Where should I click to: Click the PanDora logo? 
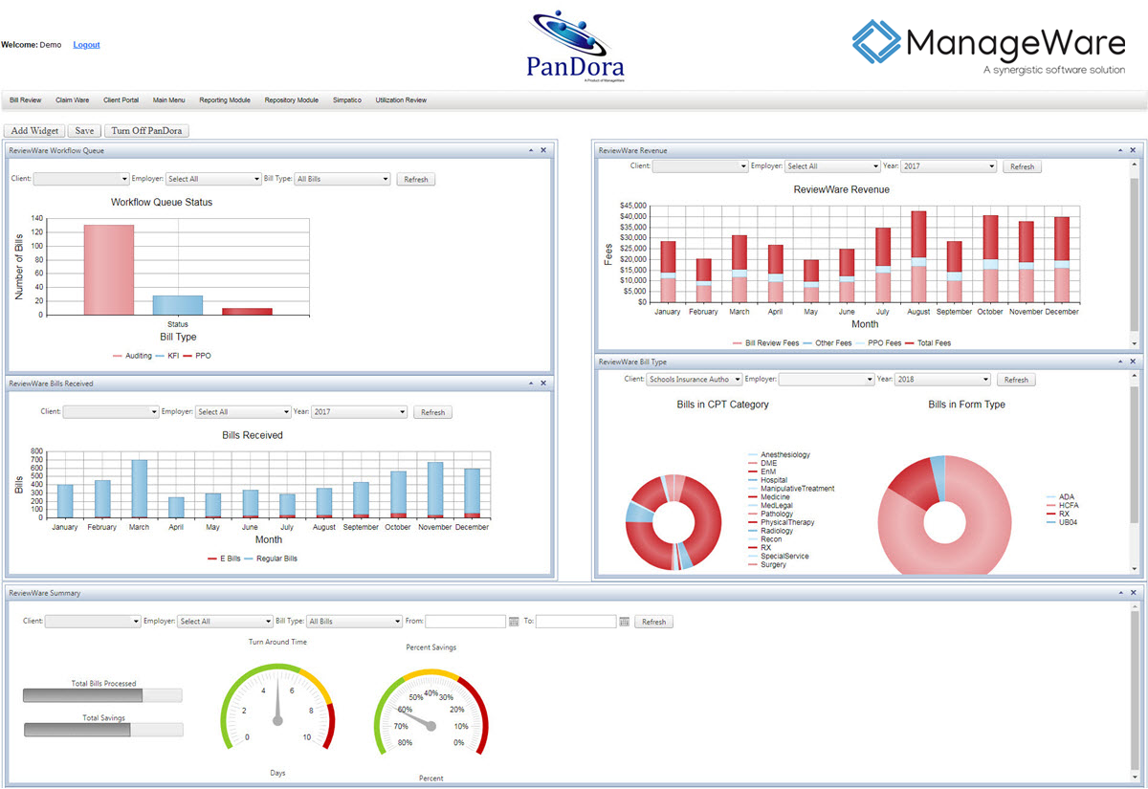(576, 46)
